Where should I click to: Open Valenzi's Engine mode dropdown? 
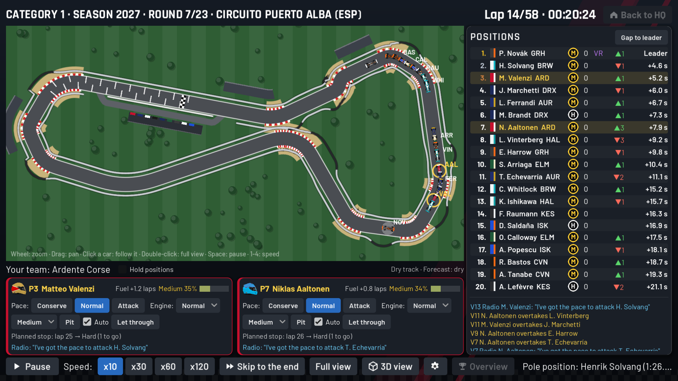(x=198, y=306)
